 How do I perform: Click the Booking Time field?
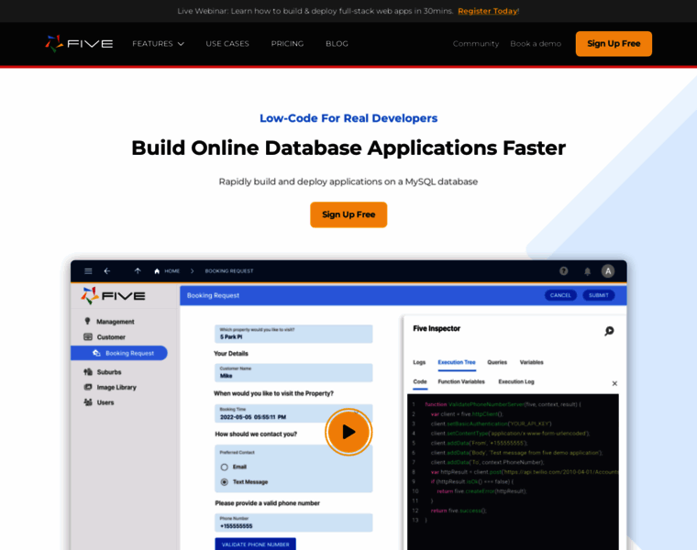pyautogui.click(x=293, y=413)
